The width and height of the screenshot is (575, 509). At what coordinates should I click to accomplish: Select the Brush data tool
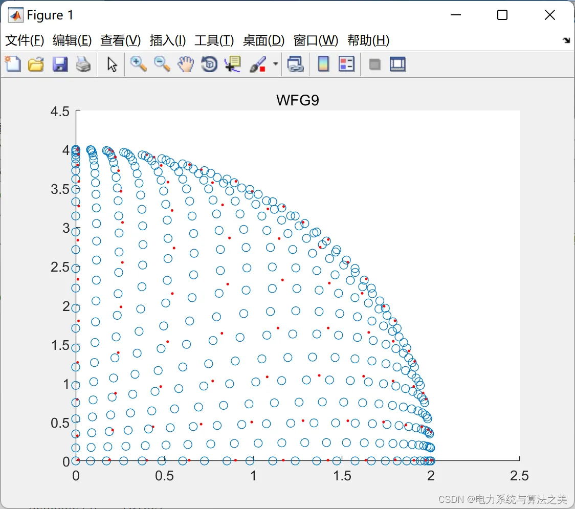click(x=258, y=64)
